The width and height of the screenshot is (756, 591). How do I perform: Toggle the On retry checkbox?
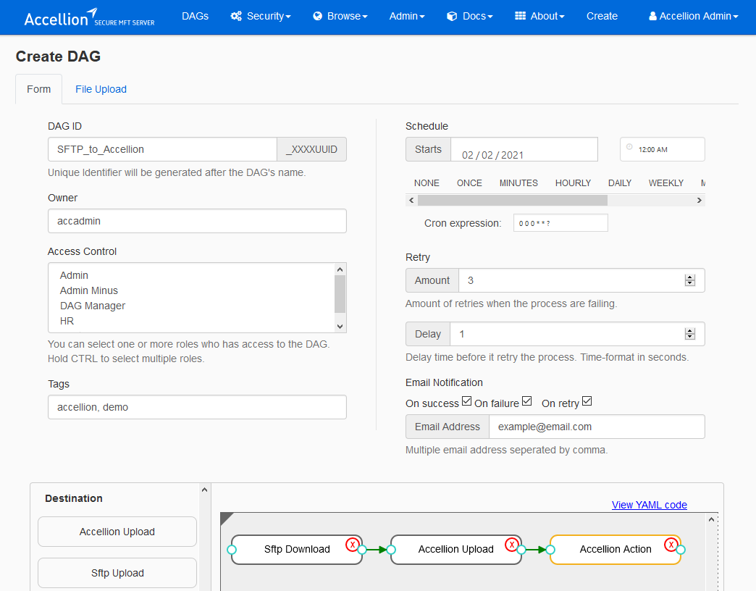tap(587, 401)
